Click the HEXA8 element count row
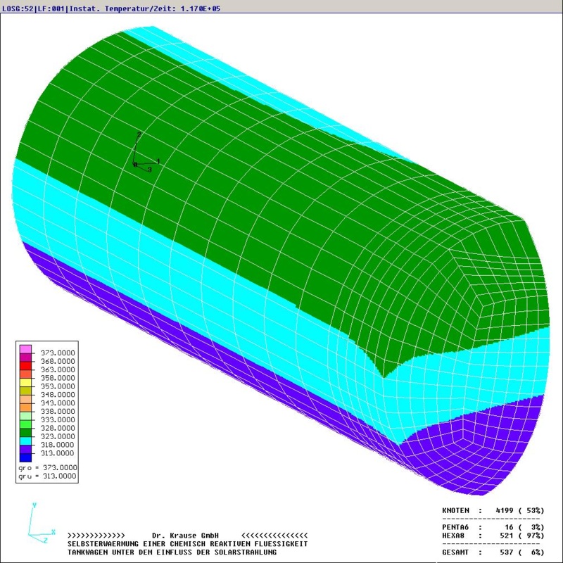The image size is (563, 563). (x=493, y=536)
